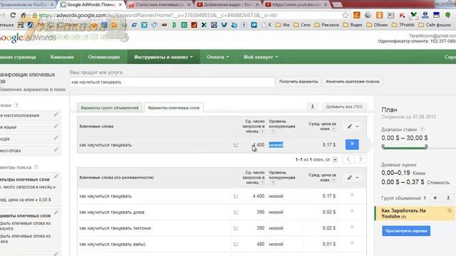
Task: Edit Google network targeting pencil icon
Action: 56,138
